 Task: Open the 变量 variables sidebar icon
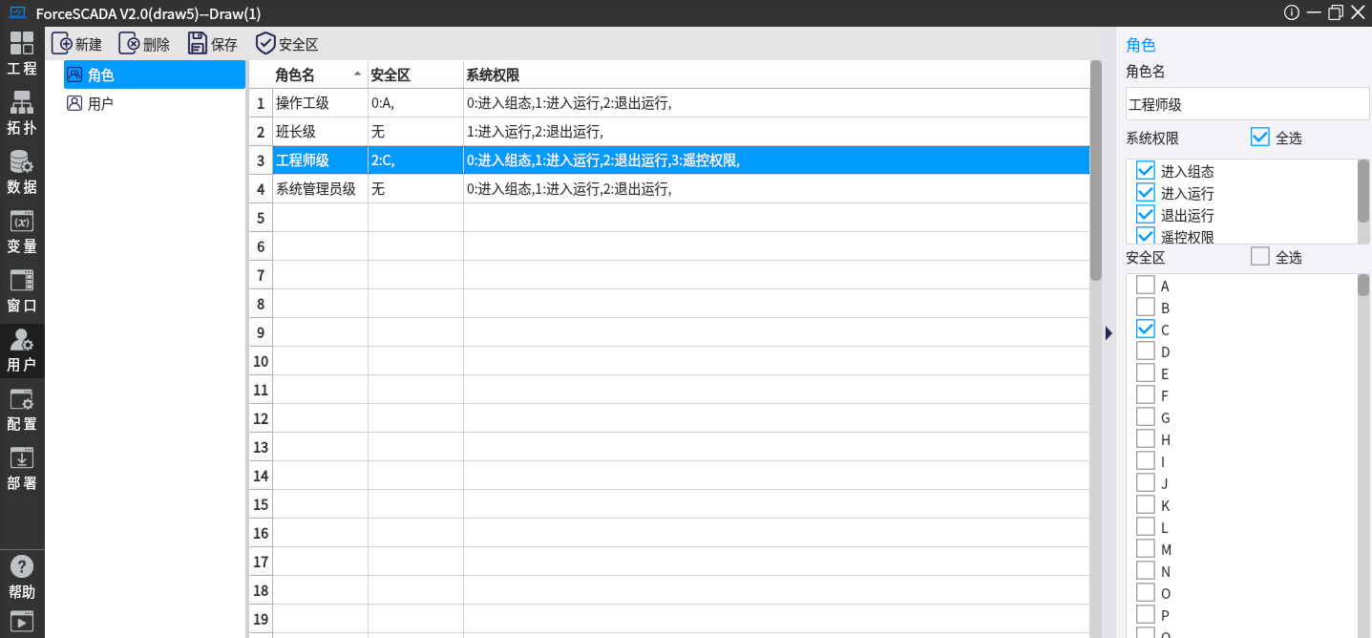[22, 231]
